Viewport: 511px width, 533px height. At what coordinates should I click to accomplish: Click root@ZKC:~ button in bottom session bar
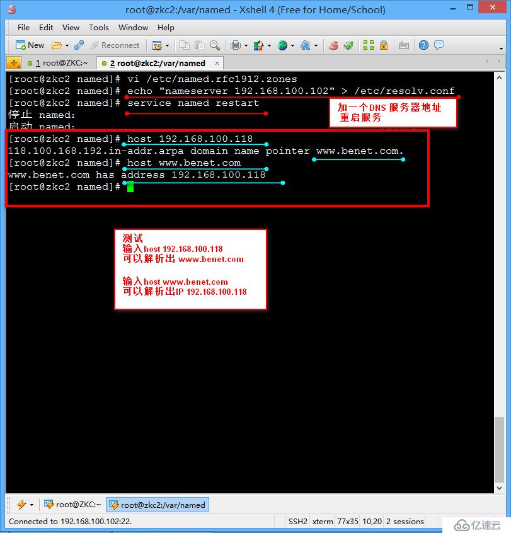[72, 505]
